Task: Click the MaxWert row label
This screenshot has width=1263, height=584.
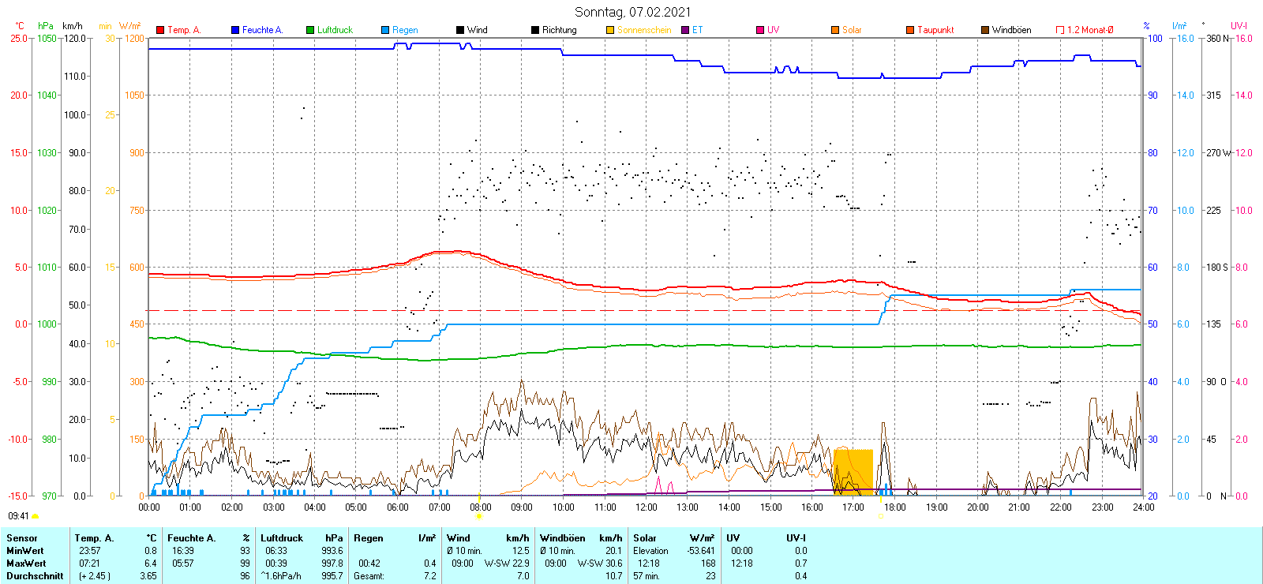Action: point(26,563)
